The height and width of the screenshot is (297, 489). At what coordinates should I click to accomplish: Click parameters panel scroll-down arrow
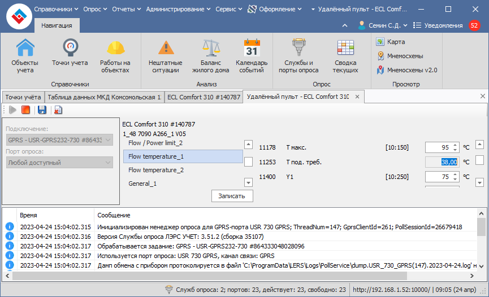pyautogui.click(x=479, y=182)
